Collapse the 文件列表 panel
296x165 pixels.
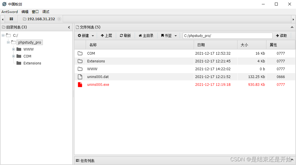click(x=292, y=27)
